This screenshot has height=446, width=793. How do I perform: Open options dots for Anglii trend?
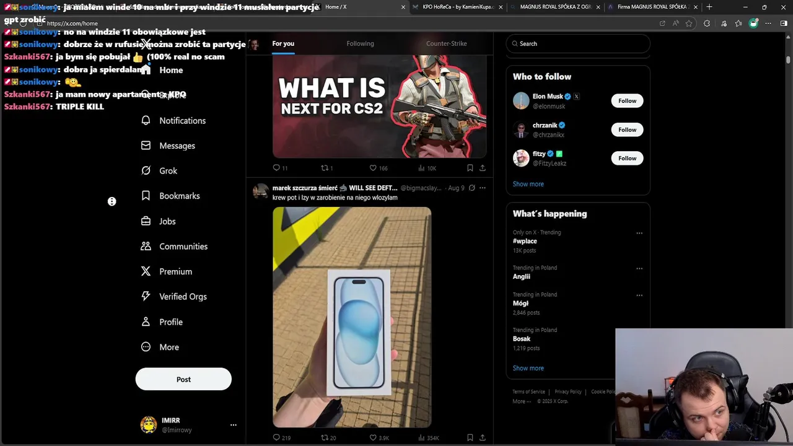(639, 269)
